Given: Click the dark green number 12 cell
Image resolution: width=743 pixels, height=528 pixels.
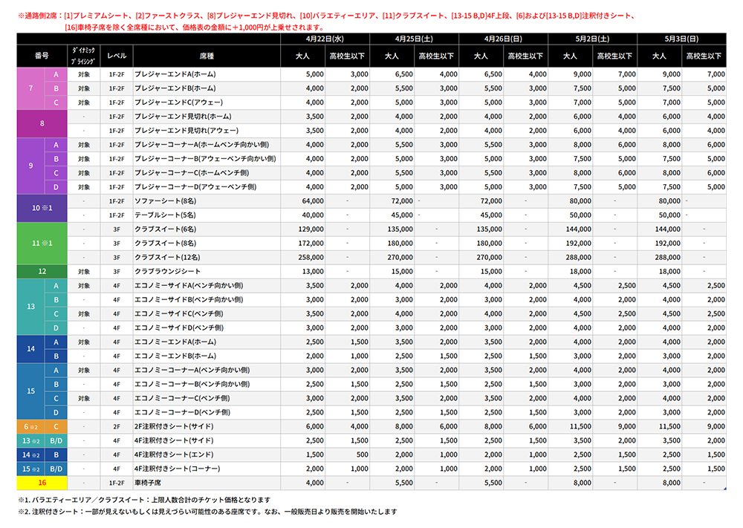Looking at the screenshot, I should pyautogui.click(x=42, y=271).
